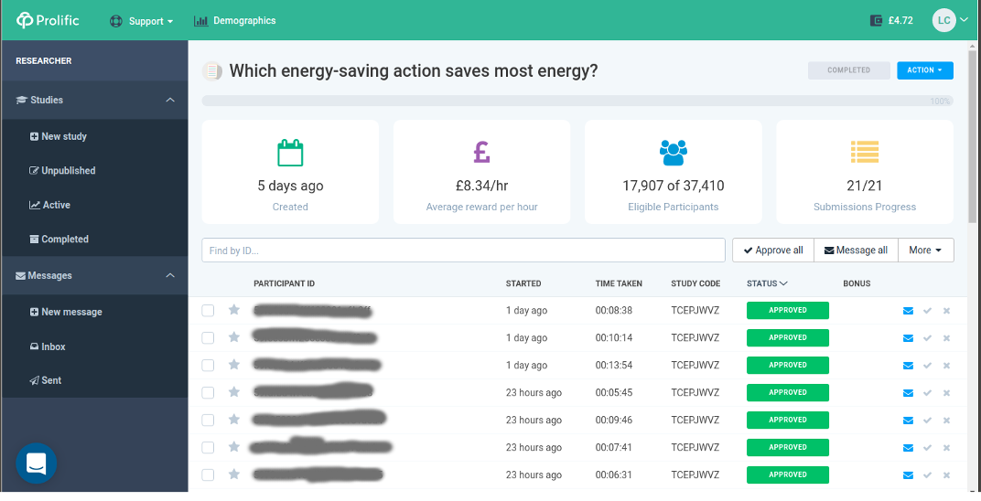Star the participant with time 00:13:54
Screen dimensions: 981x501
pos(234,365)
